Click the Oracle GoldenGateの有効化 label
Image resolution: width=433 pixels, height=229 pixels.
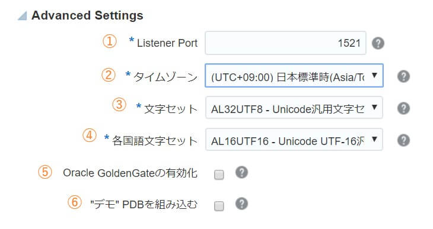tap(130, 173)
